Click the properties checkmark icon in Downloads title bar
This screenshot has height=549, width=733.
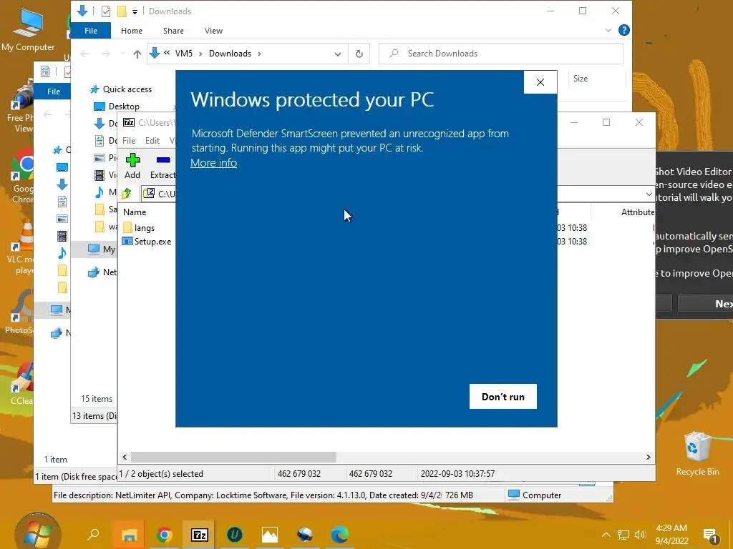coord(106,11)
